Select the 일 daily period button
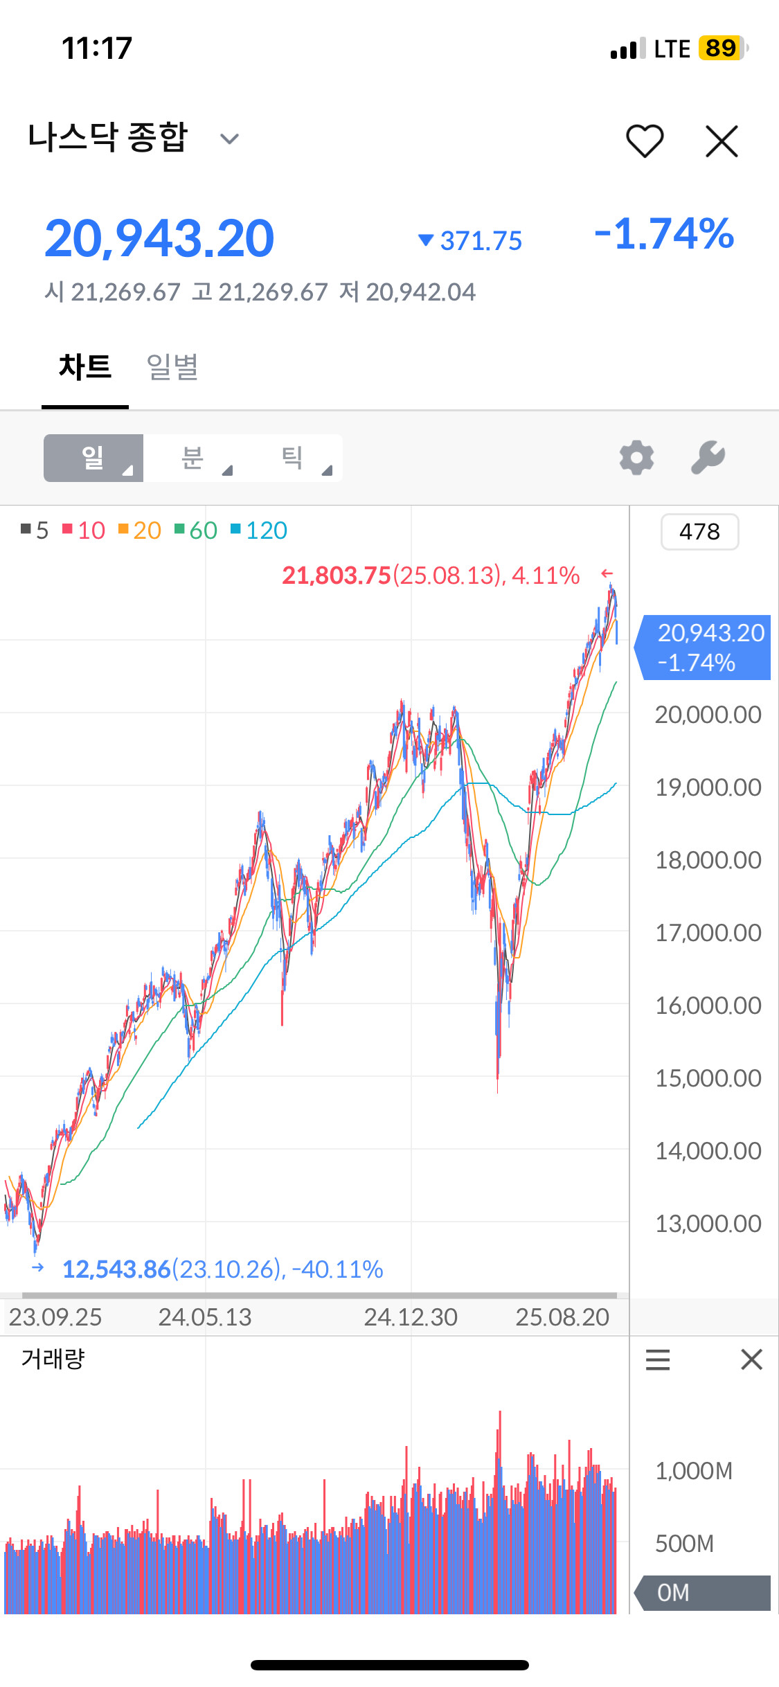 (x=93, y=458)
